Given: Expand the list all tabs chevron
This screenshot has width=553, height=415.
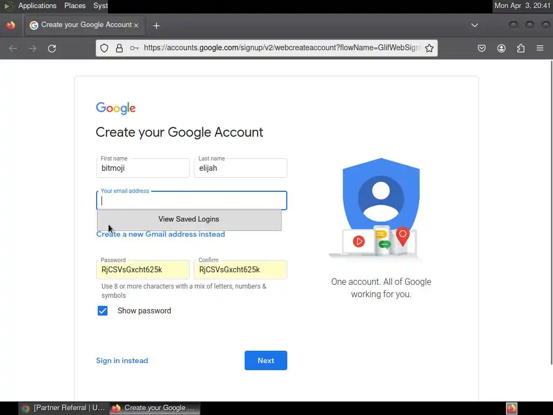Looking at the screenshot, I should click(475, 25).
